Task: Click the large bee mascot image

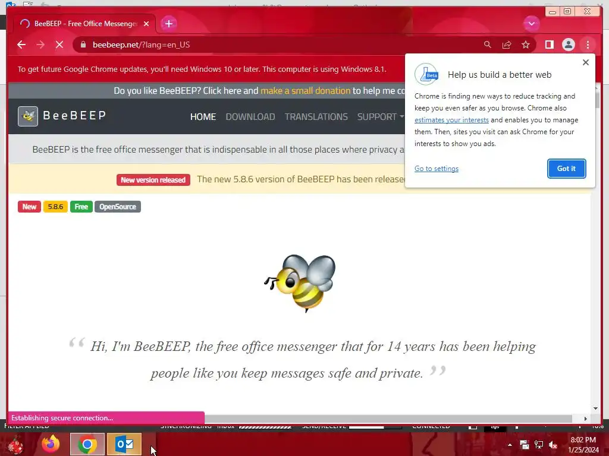Action: pos(300,283)
